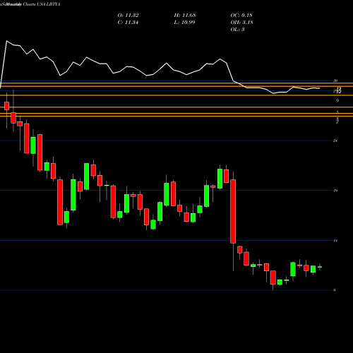353x353 pixels.
Task: Click the 'O: 11.32' open value
Action: (128, 16)
